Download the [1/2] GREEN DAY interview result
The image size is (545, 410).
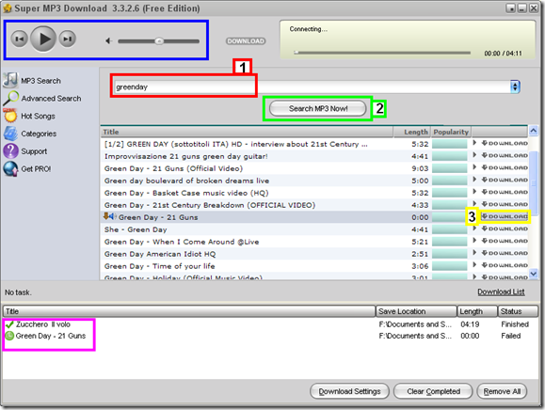[x=505, y=143]
